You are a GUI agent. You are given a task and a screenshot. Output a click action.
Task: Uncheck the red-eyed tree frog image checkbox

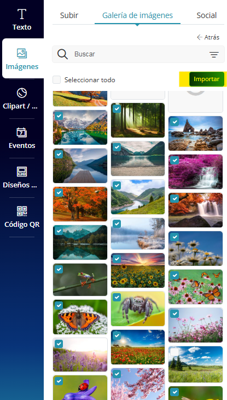click(59, 270)
